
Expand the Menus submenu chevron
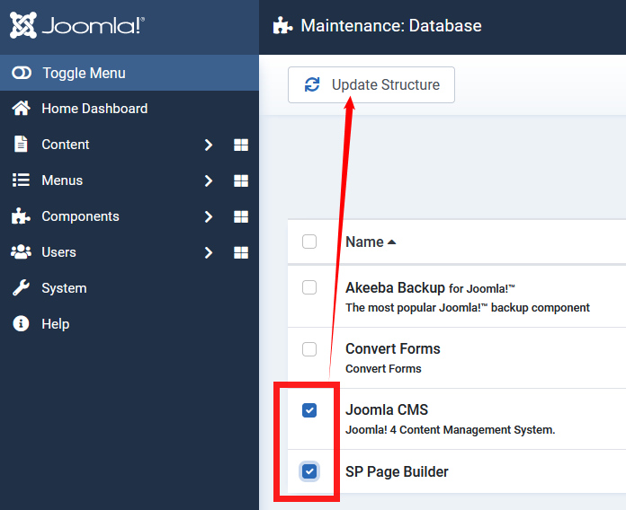point(208,180)
